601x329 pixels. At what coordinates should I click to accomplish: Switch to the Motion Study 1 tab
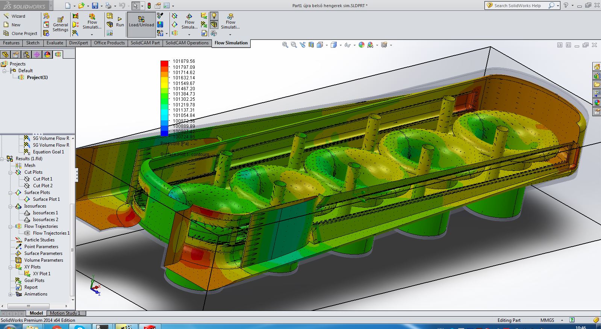click(65, 313)
